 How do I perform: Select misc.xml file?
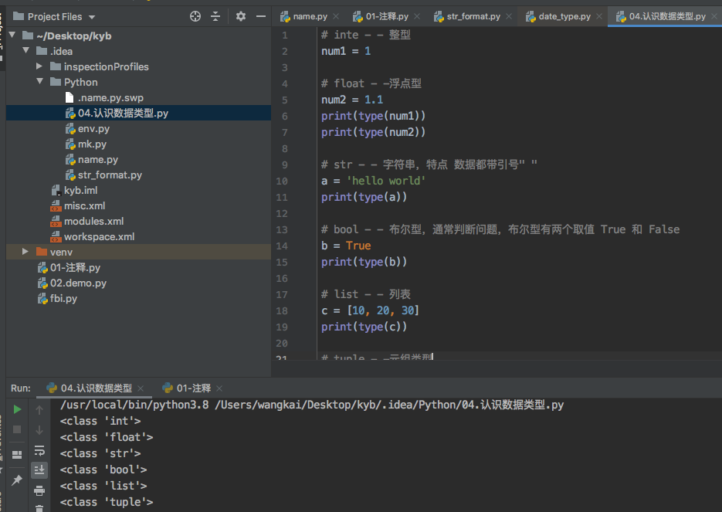[x=78, y=206]
